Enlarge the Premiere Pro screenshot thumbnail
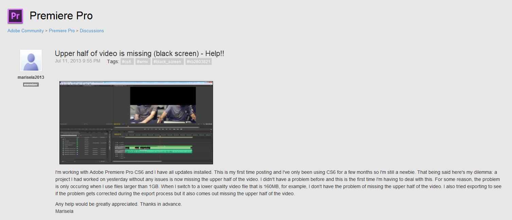The height and width of the screenshot is (220, 512). pos(136,123)
